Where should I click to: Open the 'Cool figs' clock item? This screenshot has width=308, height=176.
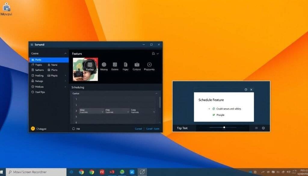(x=38, y=92)
